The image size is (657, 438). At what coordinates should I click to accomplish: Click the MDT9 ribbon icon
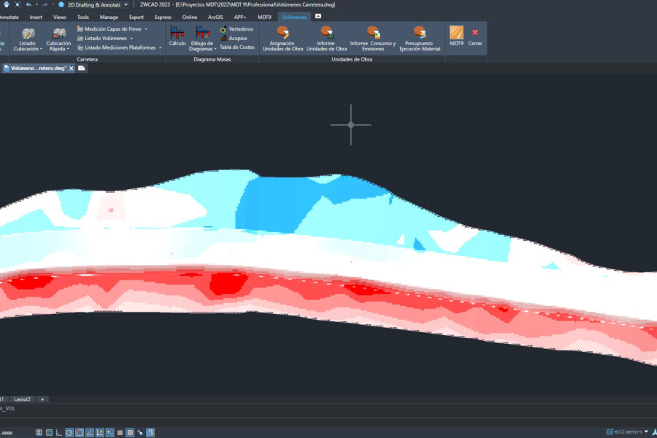point(456,36)
